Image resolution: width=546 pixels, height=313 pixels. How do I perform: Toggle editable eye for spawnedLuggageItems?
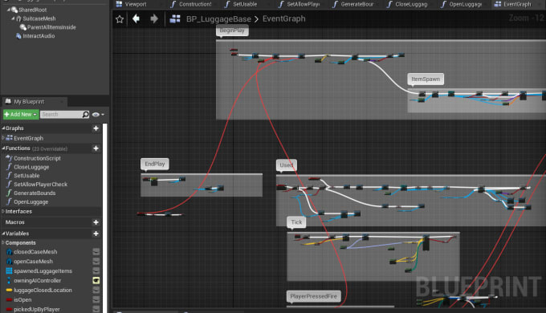(96, 271)
